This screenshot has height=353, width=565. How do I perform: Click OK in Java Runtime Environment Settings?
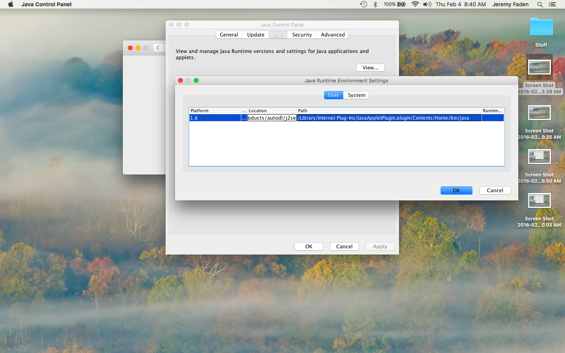pos(456,191)
